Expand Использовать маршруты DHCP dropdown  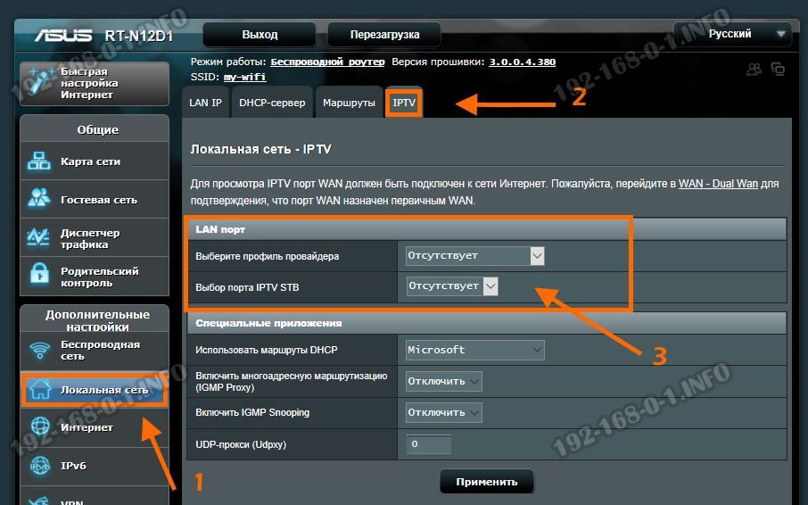pos(474,350)
